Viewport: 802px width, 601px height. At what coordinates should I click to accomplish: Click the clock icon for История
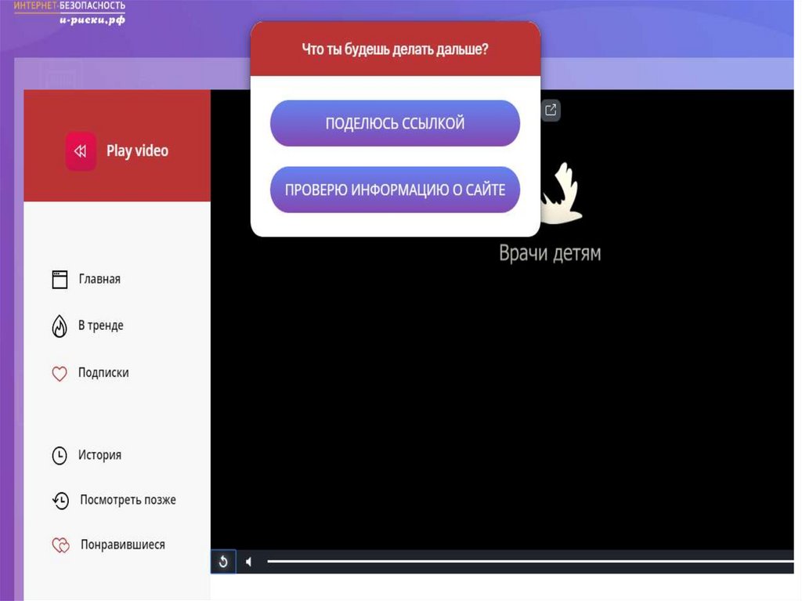pos(60,455)
